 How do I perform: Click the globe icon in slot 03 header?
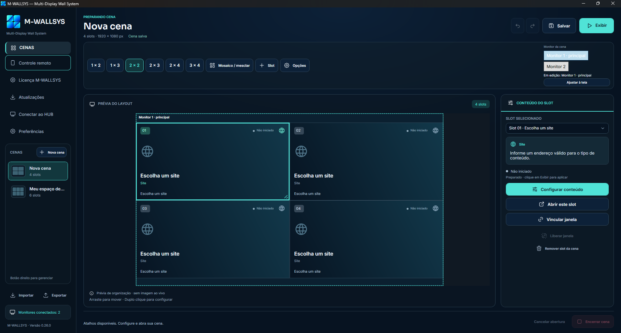pos(282,208)
